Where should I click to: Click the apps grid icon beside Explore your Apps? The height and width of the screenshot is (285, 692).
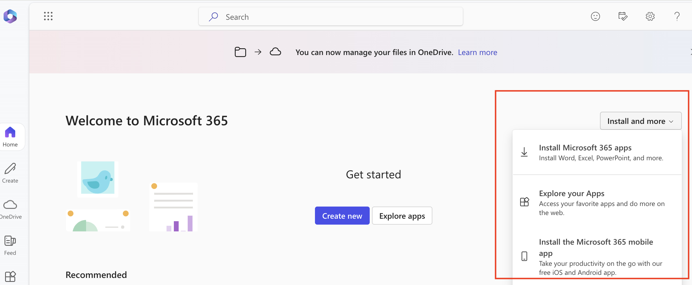pyautogui.click(x=524, y=202)
